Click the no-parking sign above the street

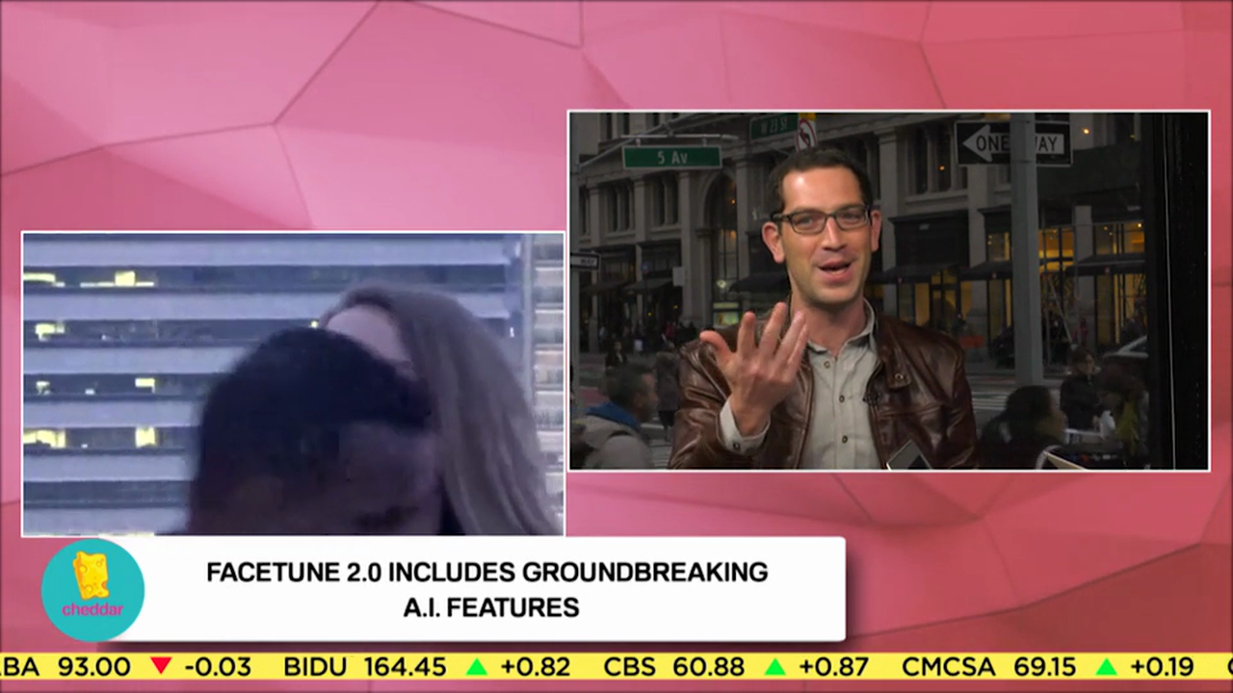coord(805,133)
